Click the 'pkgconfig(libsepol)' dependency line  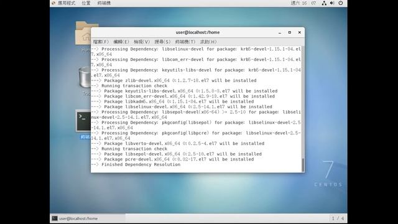(196, 125)
